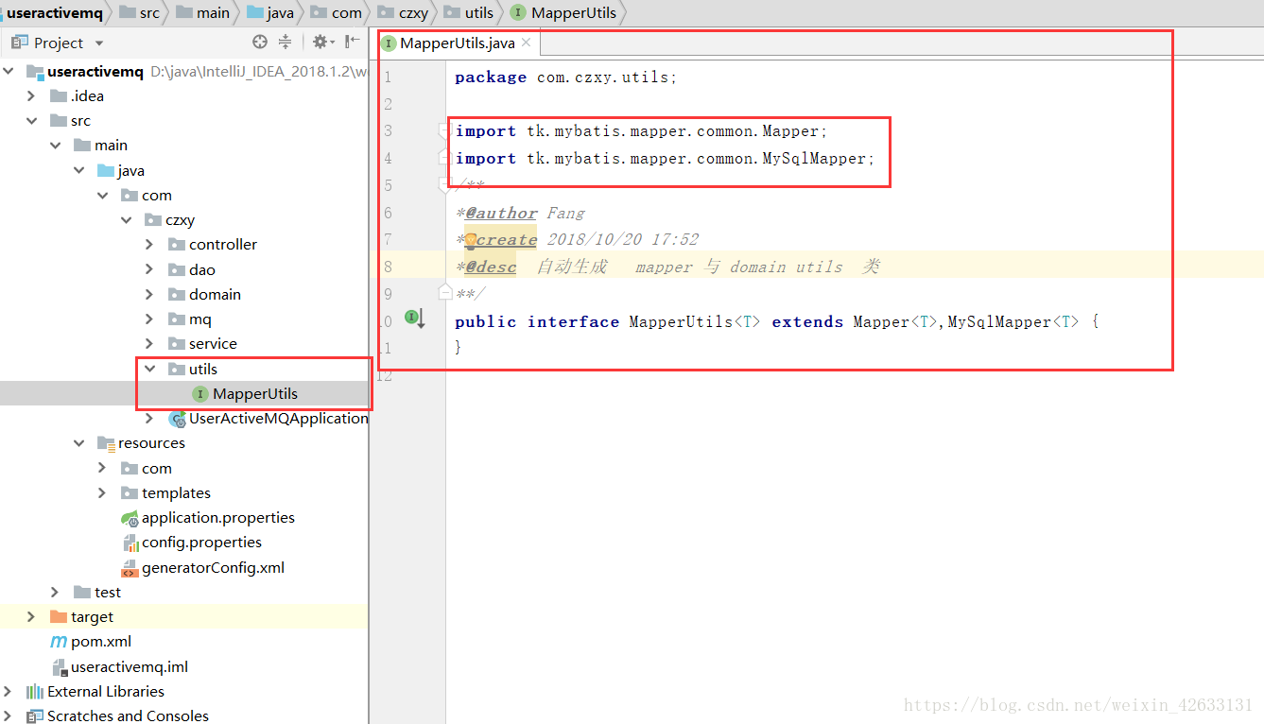
Task: Fold the import block at line 3
Action: tap(443, 129)
